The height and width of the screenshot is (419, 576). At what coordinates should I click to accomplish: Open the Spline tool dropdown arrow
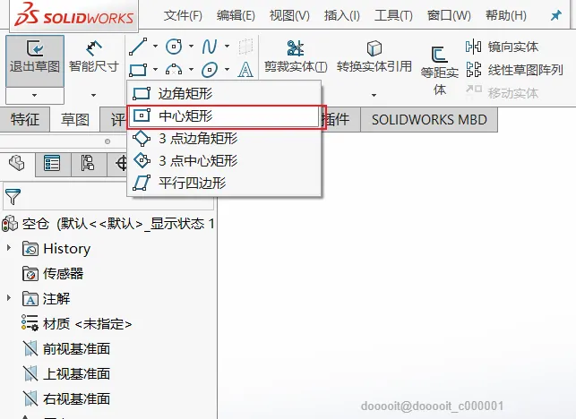pos(227,47)
